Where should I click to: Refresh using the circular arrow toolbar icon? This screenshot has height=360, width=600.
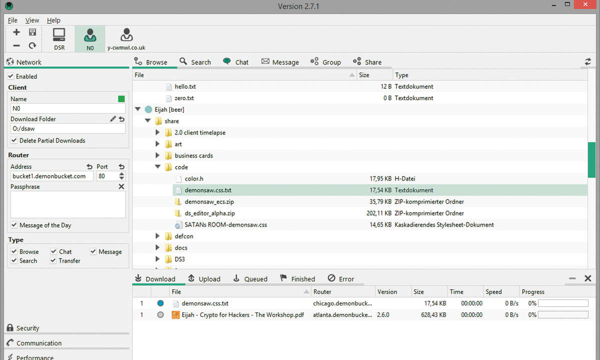coord(32,45)
